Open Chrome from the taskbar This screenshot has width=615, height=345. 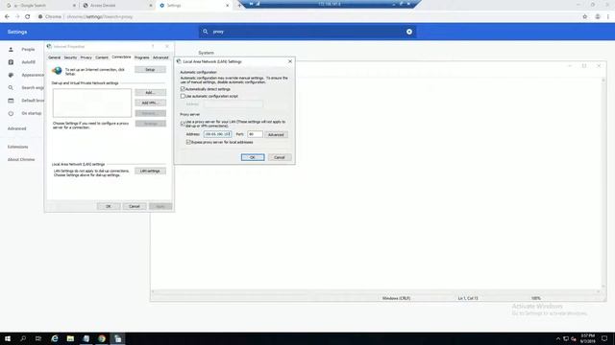[102, 338]
